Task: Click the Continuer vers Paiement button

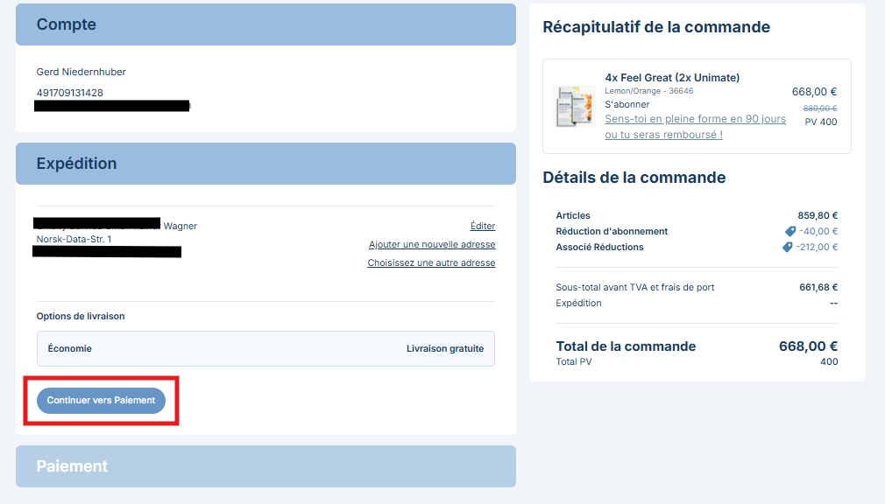Action: 101,400
